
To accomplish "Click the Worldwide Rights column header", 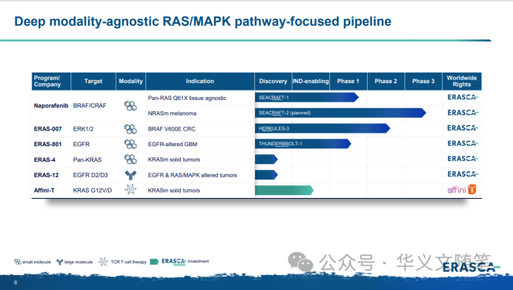I will point(462,81).
